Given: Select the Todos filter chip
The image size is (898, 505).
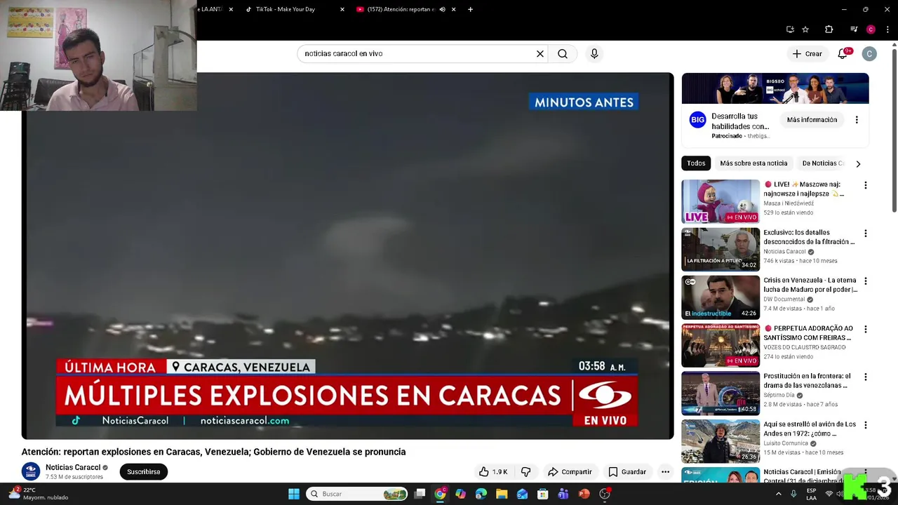Looking at the screenshot, I should tap(696, 163).
